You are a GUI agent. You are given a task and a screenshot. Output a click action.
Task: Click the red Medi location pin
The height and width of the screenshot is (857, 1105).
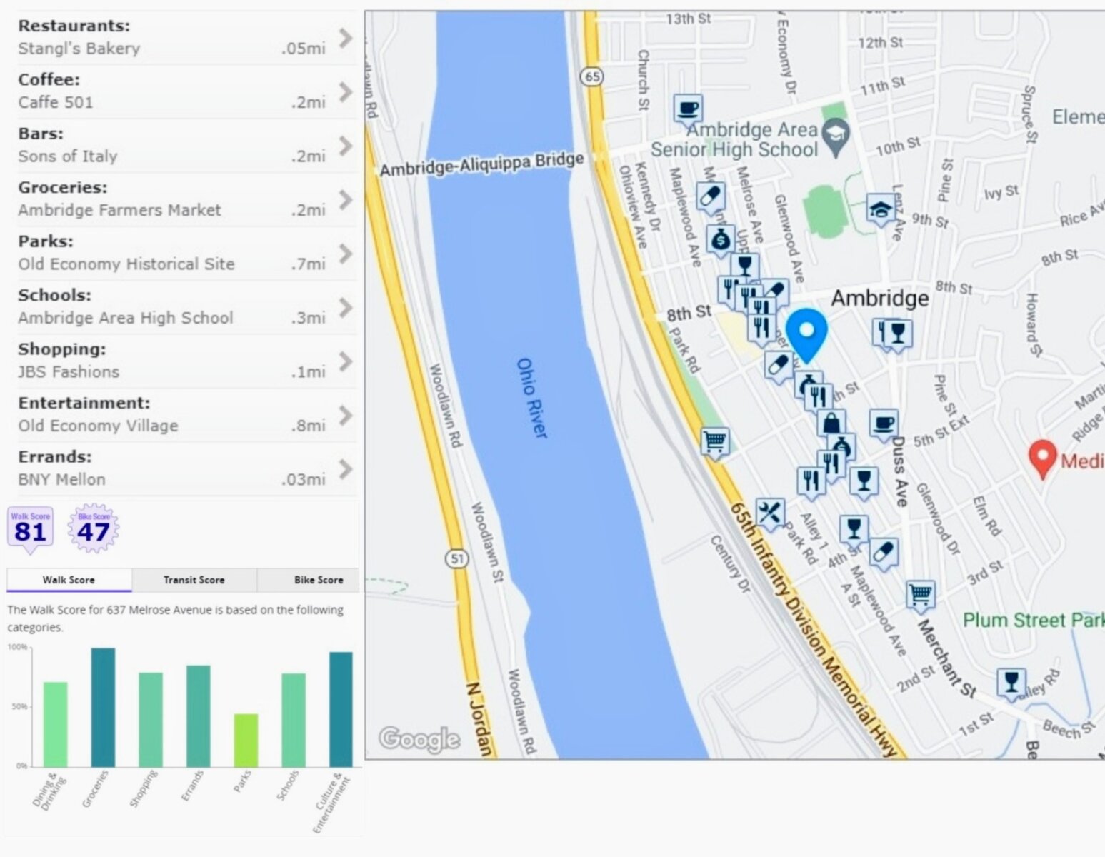tap(1042, 458)
